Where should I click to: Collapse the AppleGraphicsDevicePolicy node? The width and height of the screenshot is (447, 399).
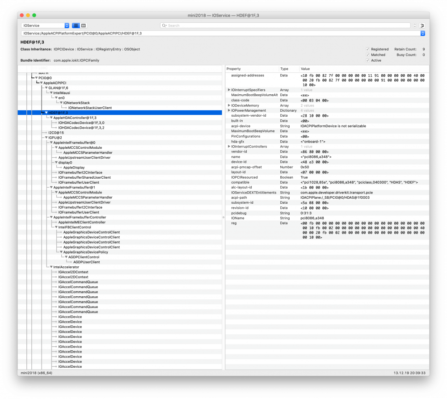pos(61,252)
